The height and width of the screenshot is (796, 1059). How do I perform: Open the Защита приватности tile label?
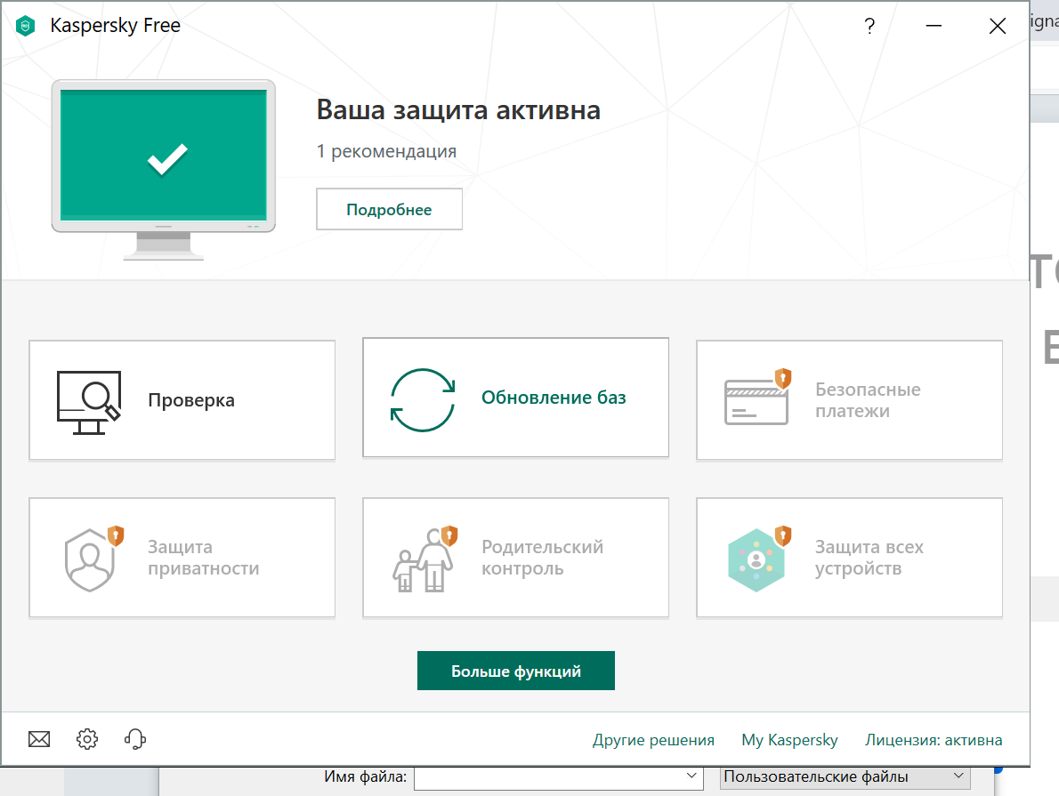[203, 558]
